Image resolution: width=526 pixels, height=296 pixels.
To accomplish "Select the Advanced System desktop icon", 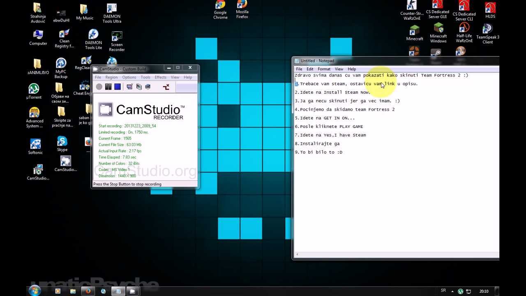I will (35, 118).
